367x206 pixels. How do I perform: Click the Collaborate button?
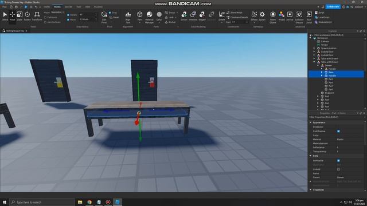coord(333,7)
